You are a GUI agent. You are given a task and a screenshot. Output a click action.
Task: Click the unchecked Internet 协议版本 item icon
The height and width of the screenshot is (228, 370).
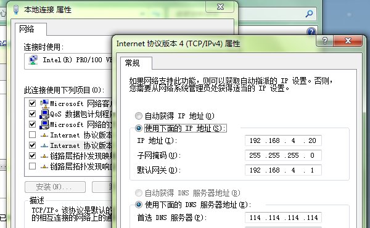[44, 136]
